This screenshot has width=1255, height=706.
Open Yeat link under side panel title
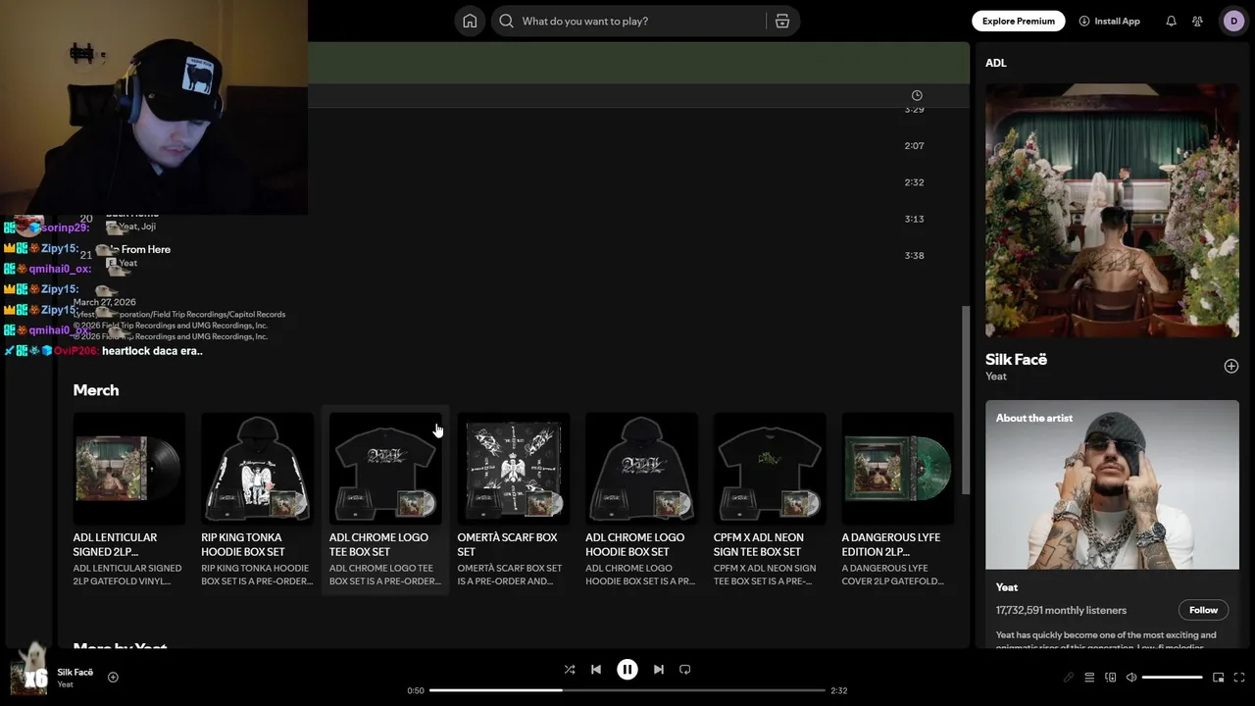click(996, 377)
